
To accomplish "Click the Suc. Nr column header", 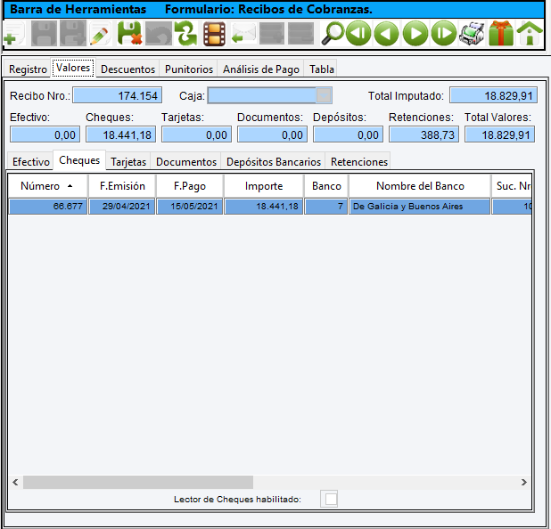I will click(x=512, y=186).
